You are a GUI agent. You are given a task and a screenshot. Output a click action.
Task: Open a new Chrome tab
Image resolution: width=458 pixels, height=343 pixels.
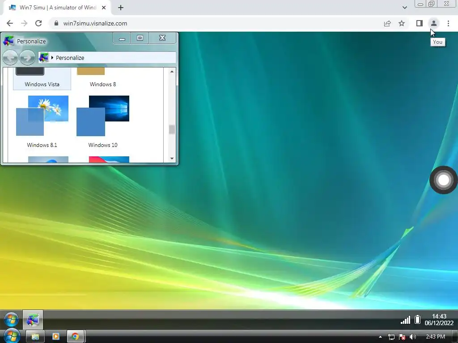click(x=121, y=8)
